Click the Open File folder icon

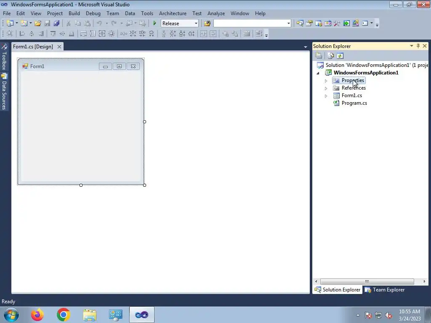click(x=37, y=24)
